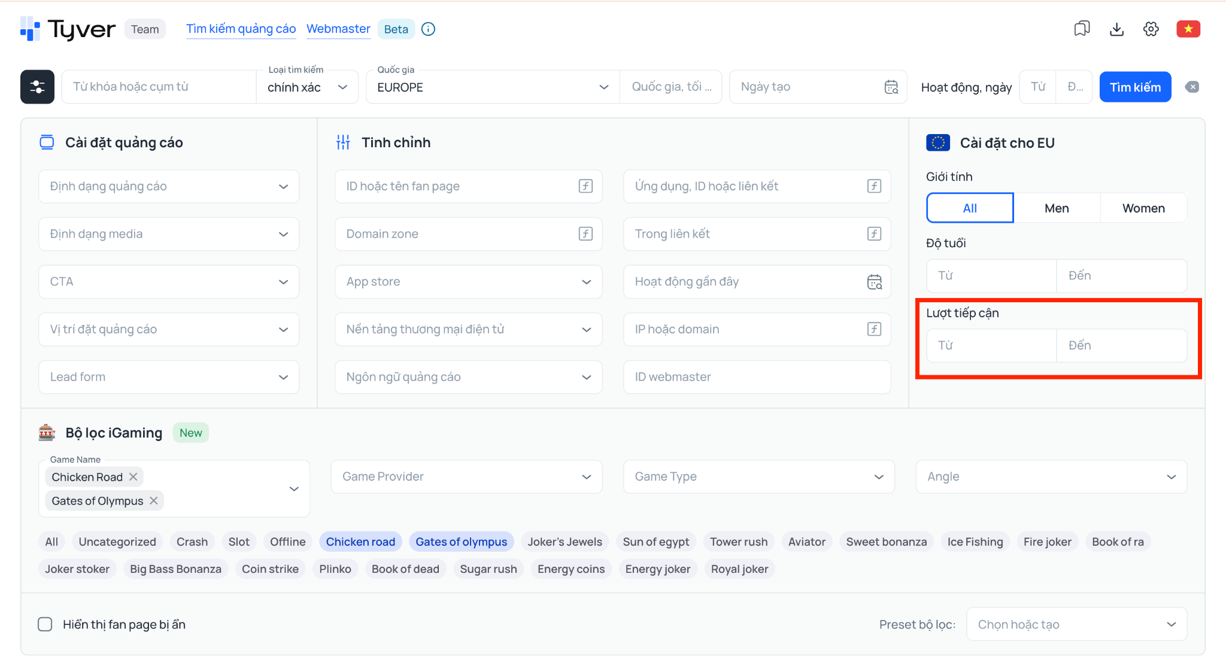Toggle the Chicken road filter chip
Image resolution: width=1226 pixels, height=662 pixels.
[360, 542]
